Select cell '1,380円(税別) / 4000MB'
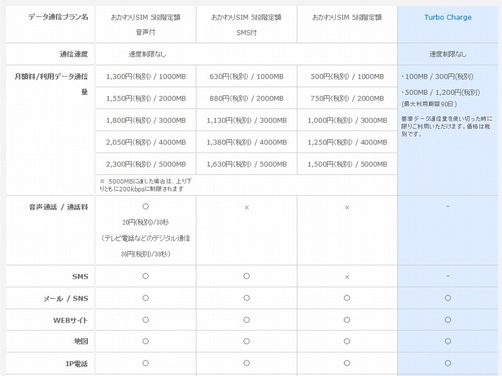This screenshot has height=376, width=502. [x=247, y=142]
